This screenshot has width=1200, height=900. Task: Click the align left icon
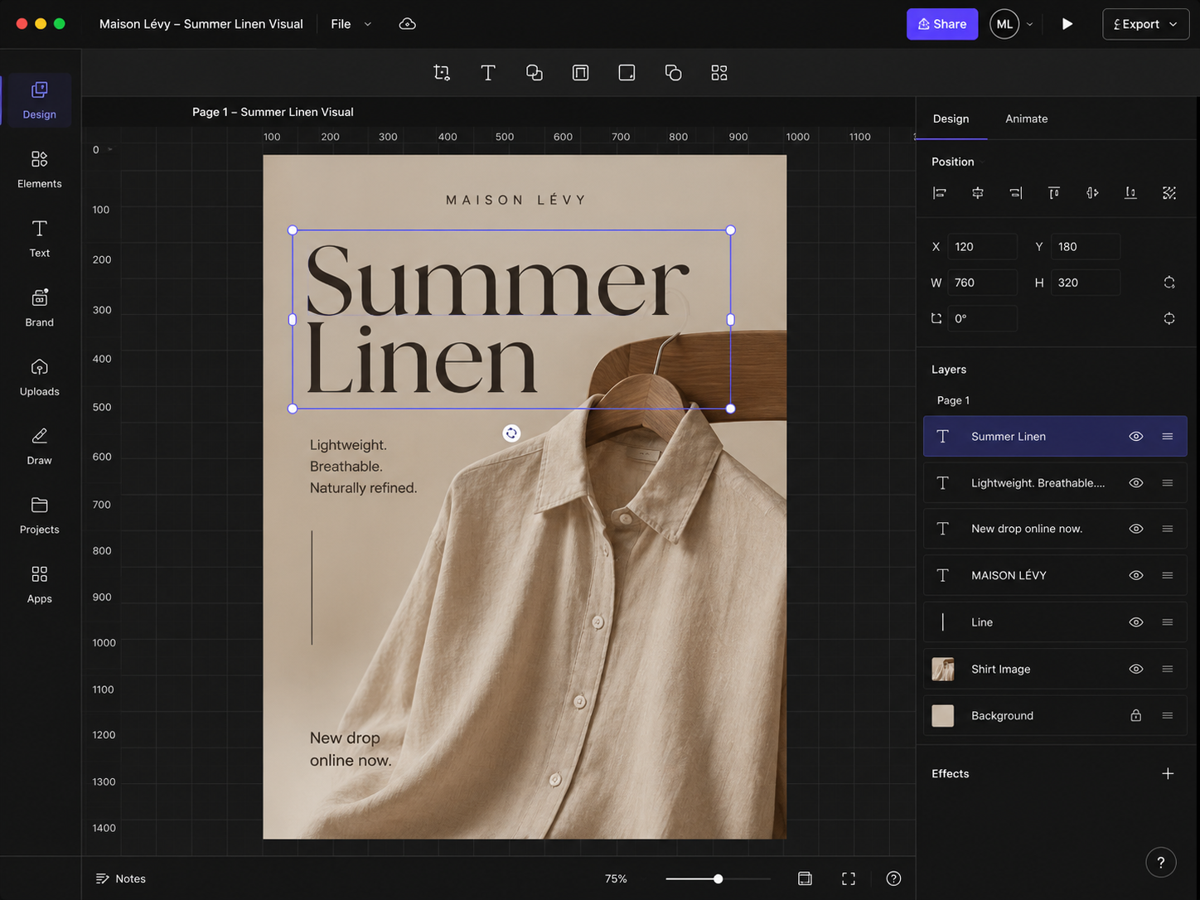(940, 193)
